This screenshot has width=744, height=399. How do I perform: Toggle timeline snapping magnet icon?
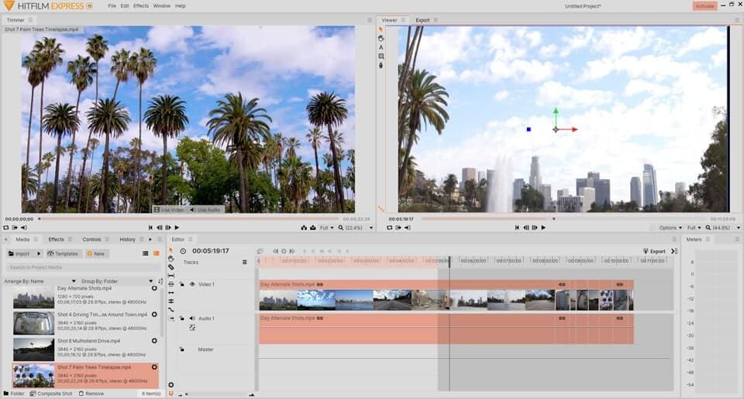171,393
